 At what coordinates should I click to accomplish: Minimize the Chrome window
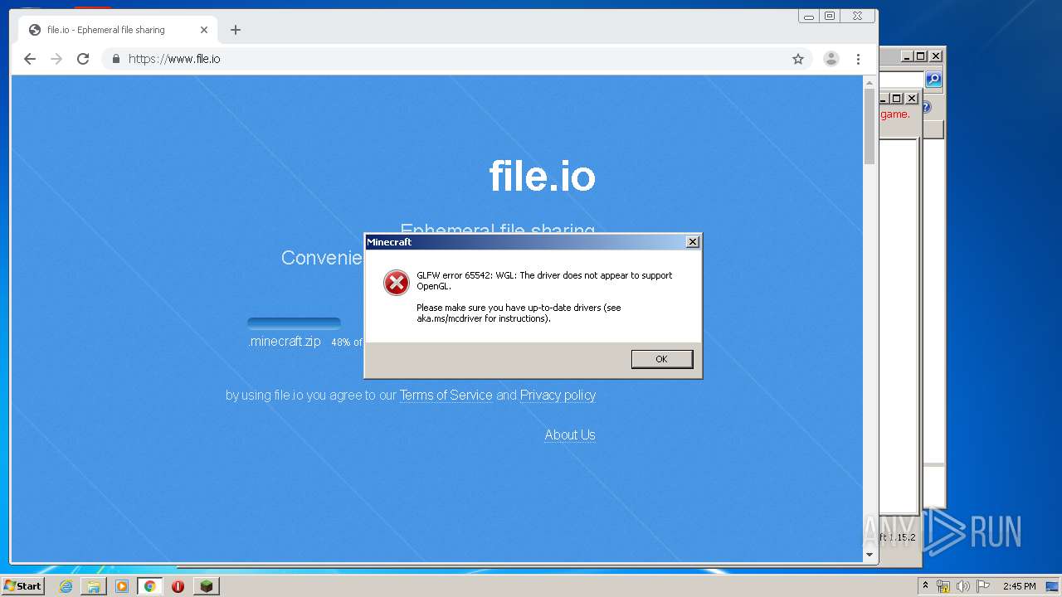coord(809,16)
